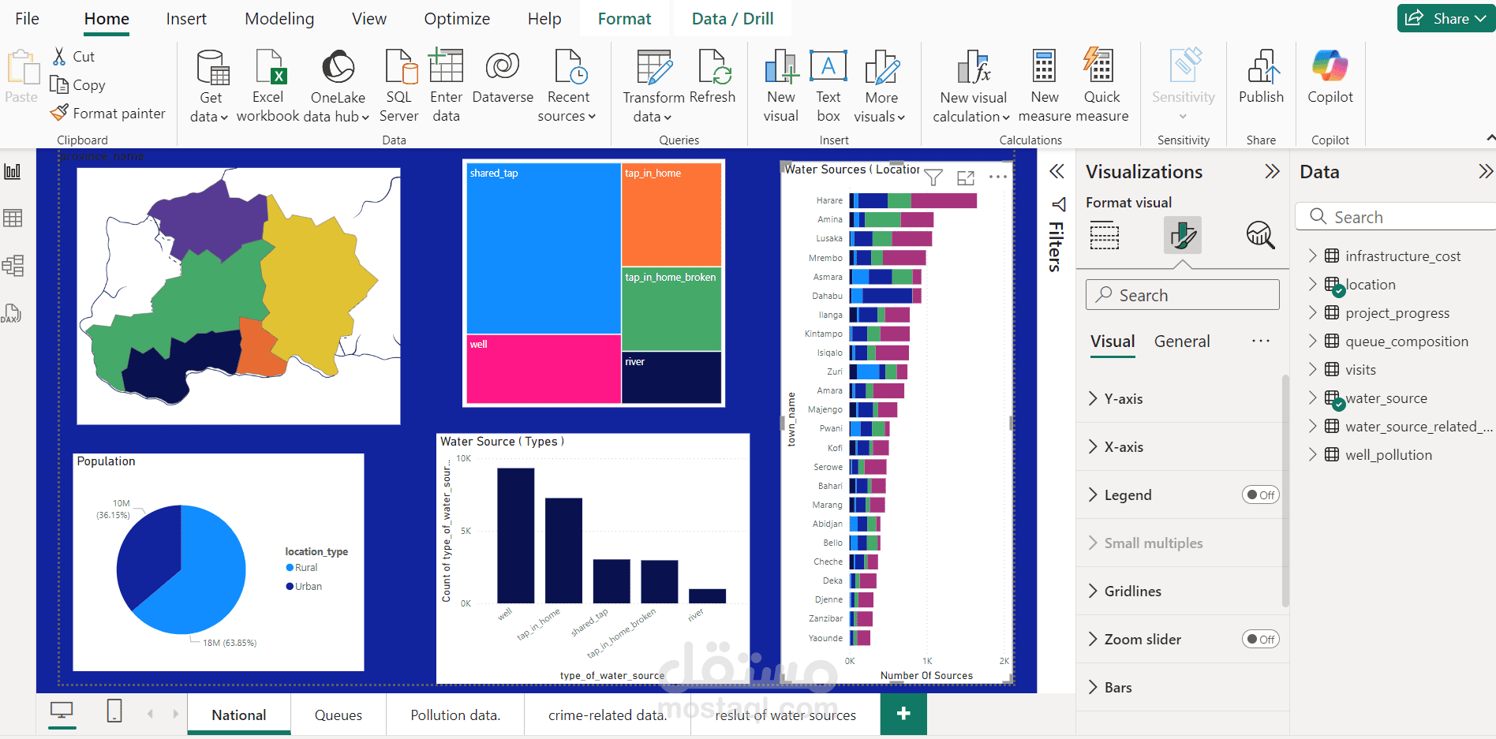Open the Insert ribbon tab

(x=186, y=19)
